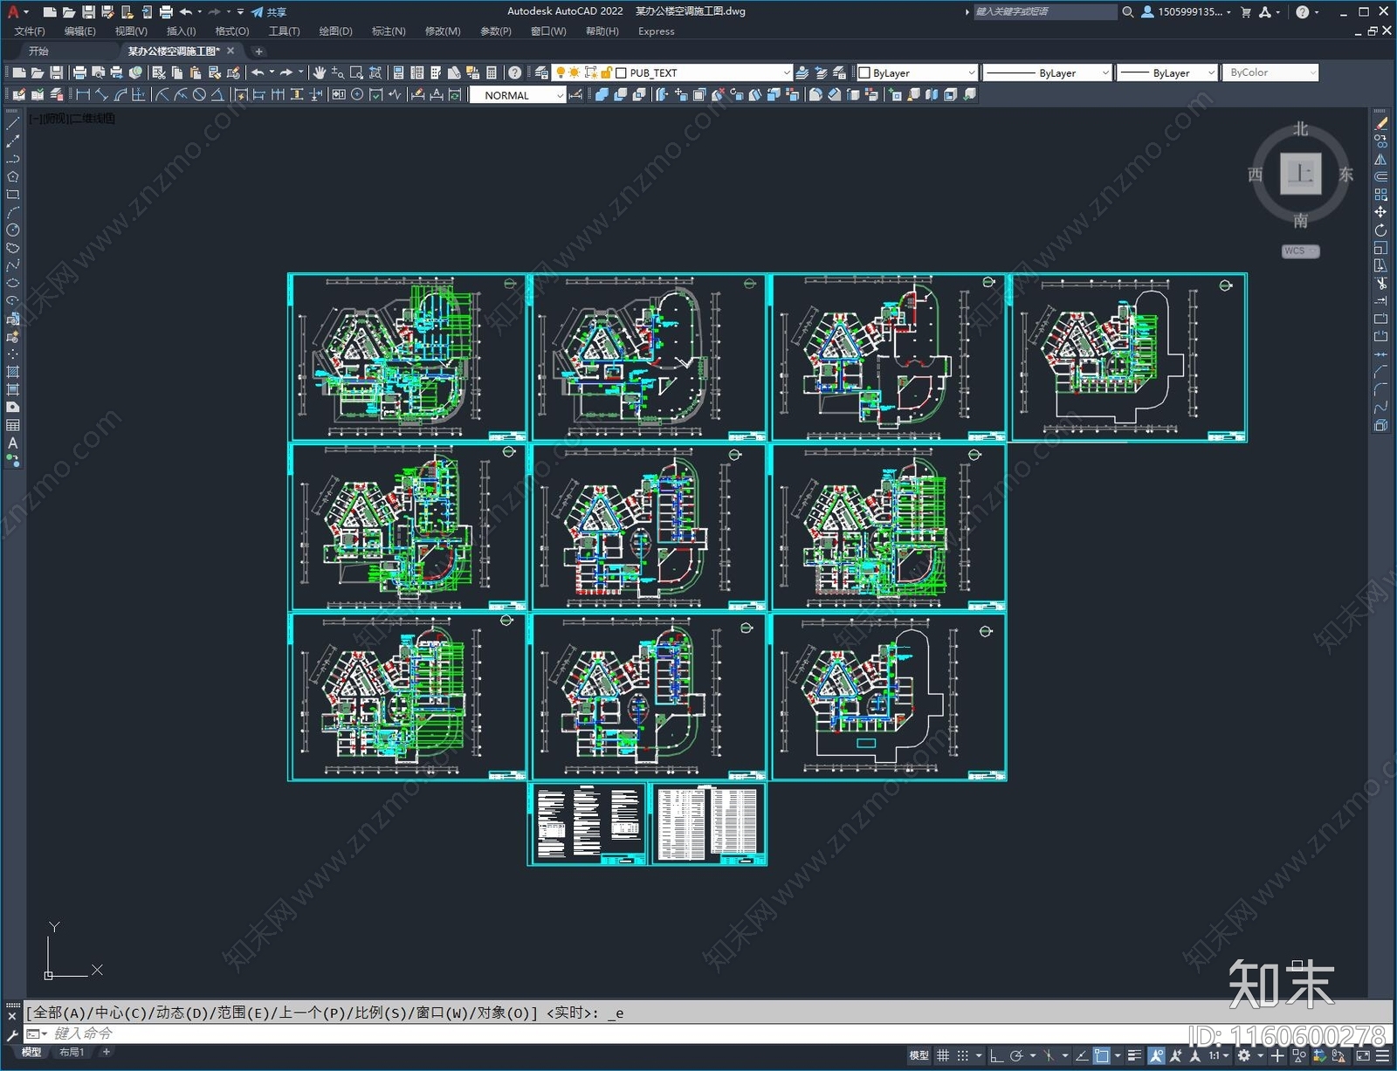1397x1071 pixels.
Task: Toggle ortho mode in status bar
Action: pyautogui.click(x=995, y=1055)
